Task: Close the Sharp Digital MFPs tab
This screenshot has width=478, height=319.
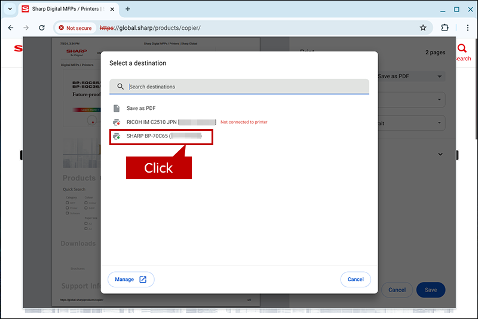Action: tap(112, 9)
